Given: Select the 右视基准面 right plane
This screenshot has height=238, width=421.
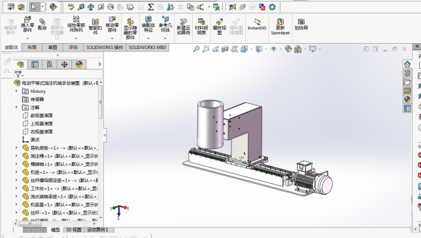Looking at the screenshot, I should point(41,131).
